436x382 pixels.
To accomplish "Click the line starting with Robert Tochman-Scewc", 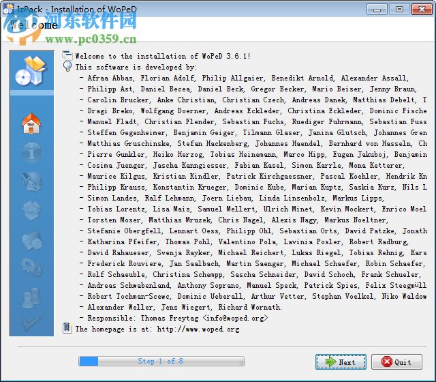I will 253,296.
